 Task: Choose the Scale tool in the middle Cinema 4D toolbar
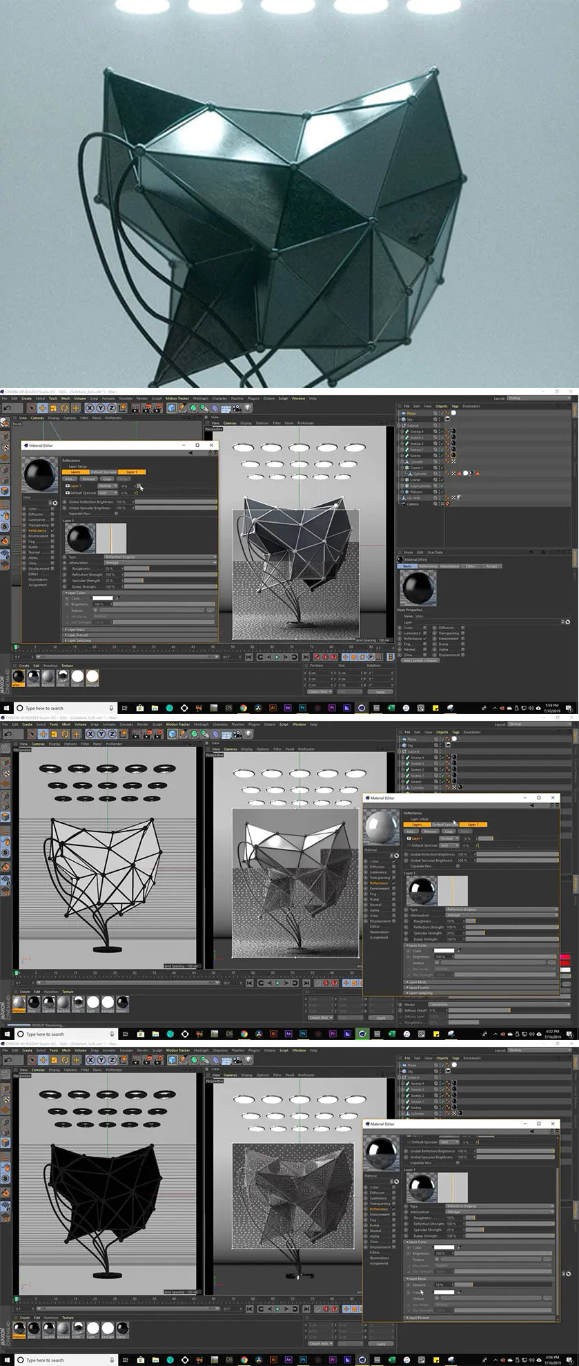53,734
